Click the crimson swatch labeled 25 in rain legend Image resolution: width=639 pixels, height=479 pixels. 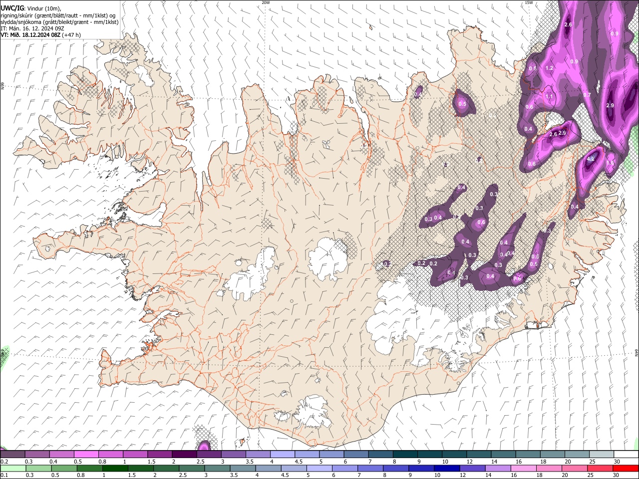600,468
